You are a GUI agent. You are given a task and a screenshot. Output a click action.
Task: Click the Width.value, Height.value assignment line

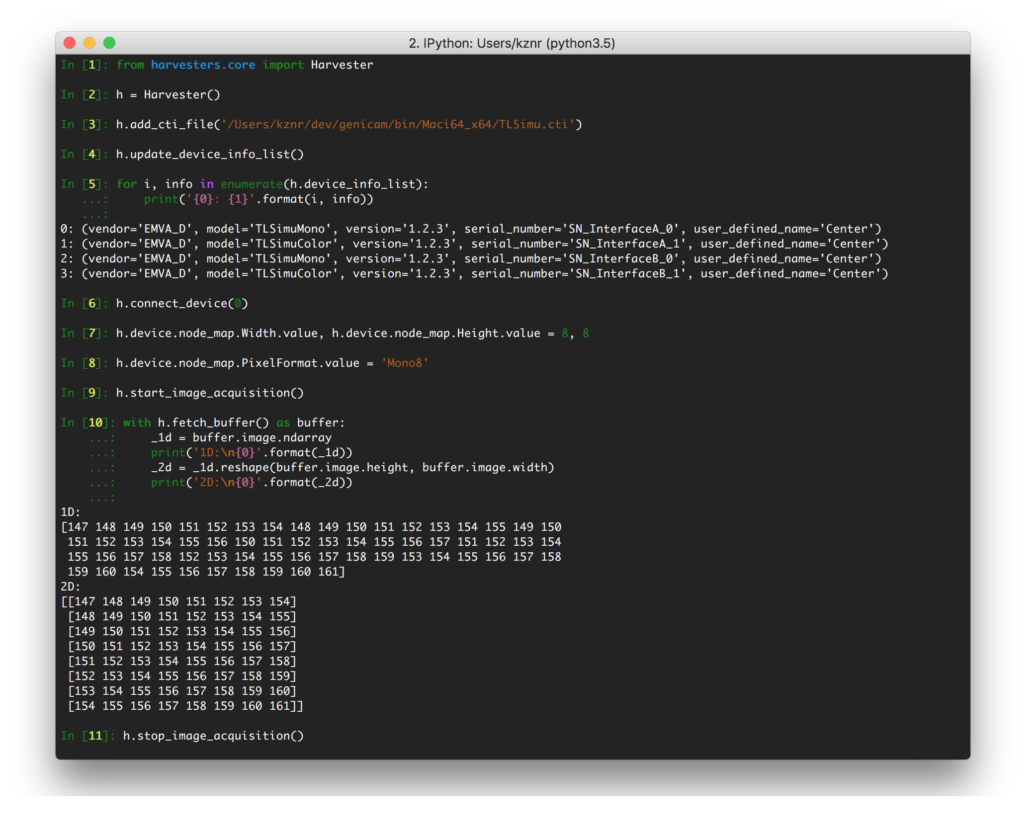[352, 334]
